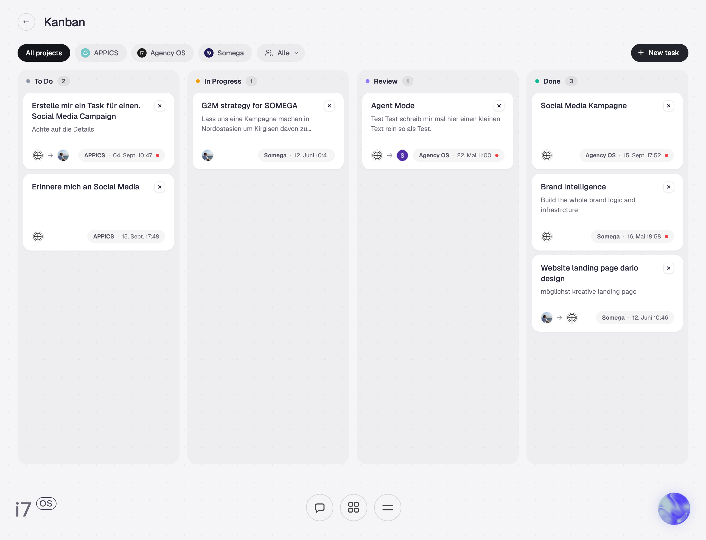This screenshot has width=706, height=540.
Task: Expand the Alle members dropdown
Action: [x=281, y=53]
